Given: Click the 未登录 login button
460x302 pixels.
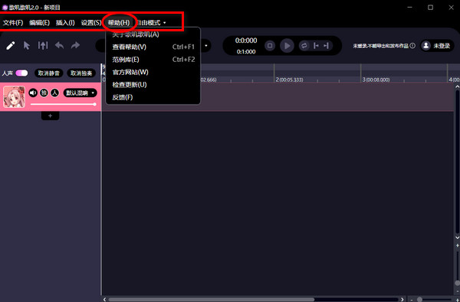Looking at the screenshot, I should [x=437, y=46].
